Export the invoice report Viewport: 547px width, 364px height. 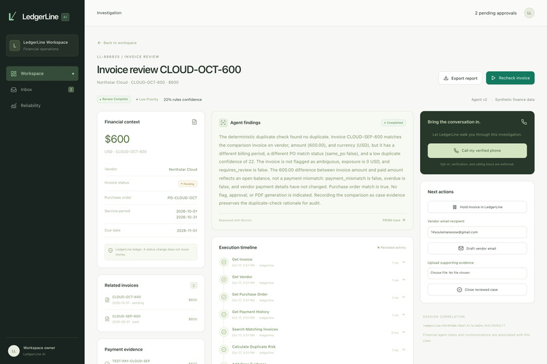(460, 78)
